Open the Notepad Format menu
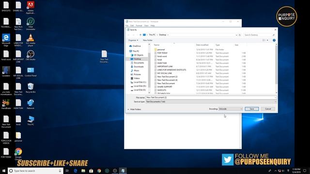The height and width of the screenshot is (174, 310). tap(139, 26)
